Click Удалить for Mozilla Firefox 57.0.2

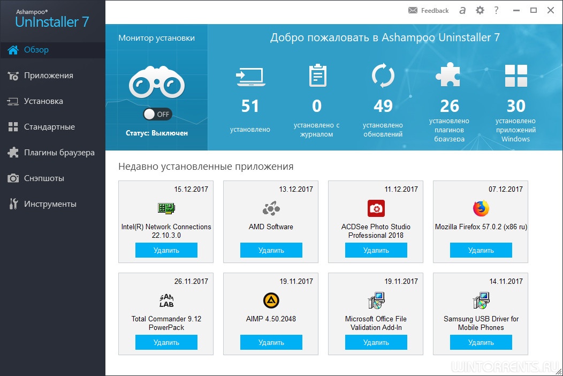(481, 250)
